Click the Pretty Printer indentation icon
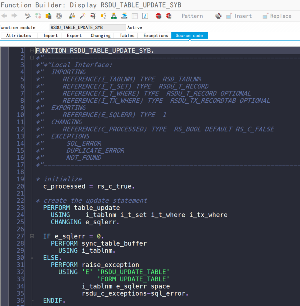This screenshot has height=306, width=300. tap(124, 16)
